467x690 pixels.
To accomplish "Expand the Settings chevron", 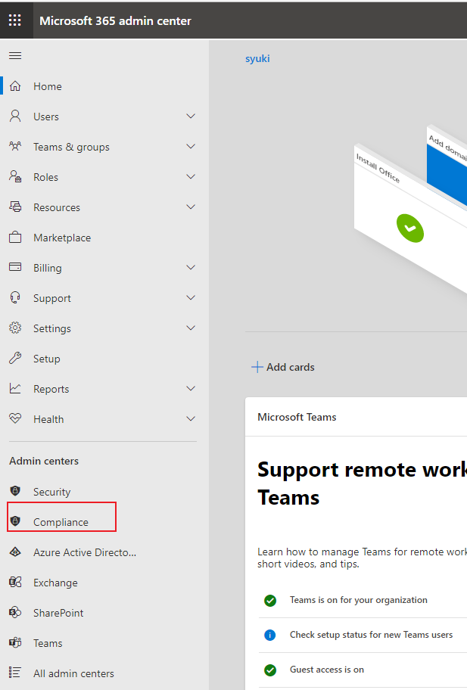I will click(191, 328).
